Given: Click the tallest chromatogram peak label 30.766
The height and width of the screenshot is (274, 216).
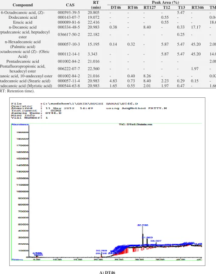Looking at the screenshot, I should click(143, 225).
